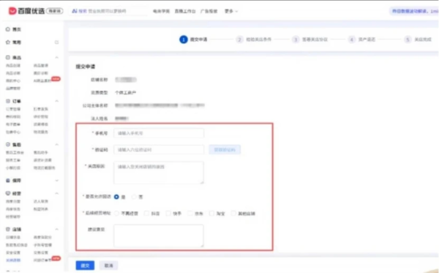Go to 首页 in the sidebar

(17, 29)
